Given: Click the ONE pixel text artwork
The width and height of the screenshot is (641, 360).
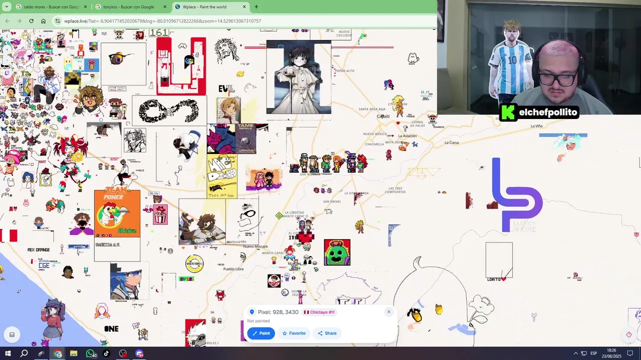Looking at the screenshot, I should click(111, 328).
